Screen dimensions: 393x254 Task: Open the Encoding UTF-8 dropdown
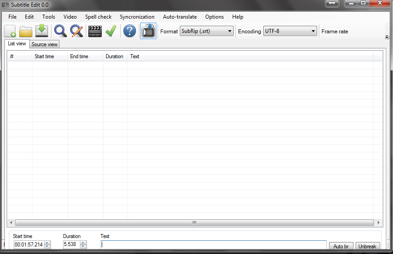click(290, 31)
